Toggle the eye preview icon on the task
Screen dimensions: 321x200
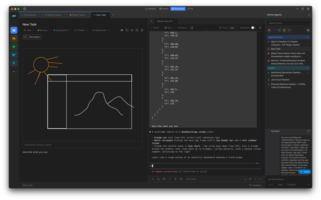click(x=122, y=30)
